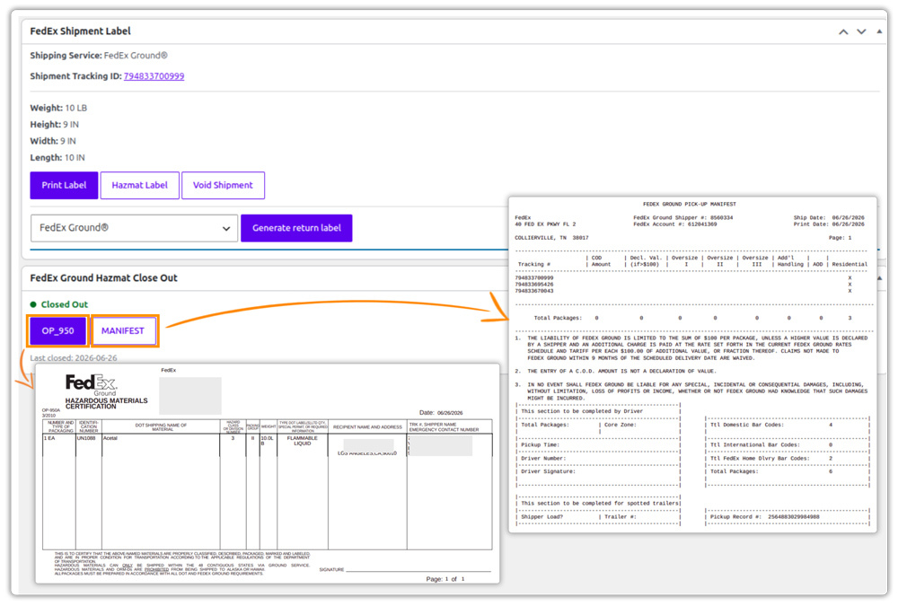Move FedEx Shipment Label panel down
The width and height of the screenshot is (898, 606).
[861, 32]
